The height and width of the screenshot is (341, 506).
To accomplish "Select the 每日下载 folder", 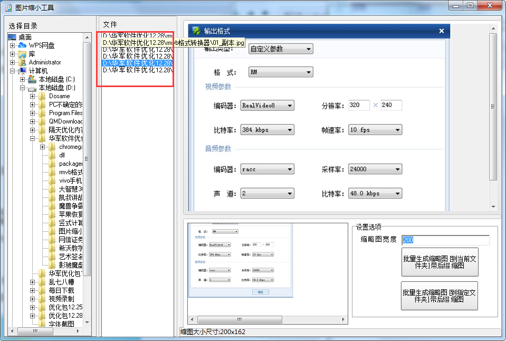I will coord(61,290).
